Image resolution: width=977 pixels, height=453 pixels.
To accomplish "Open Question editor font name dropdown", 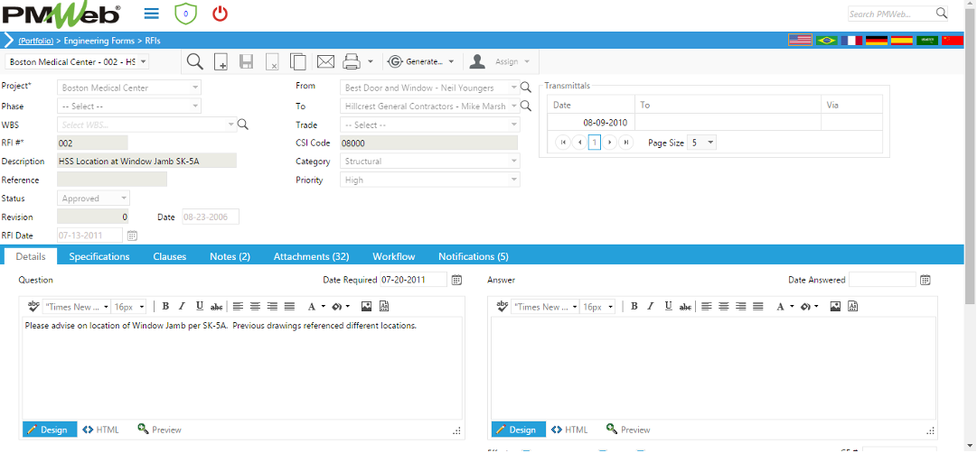I will [x=106, y=307].
